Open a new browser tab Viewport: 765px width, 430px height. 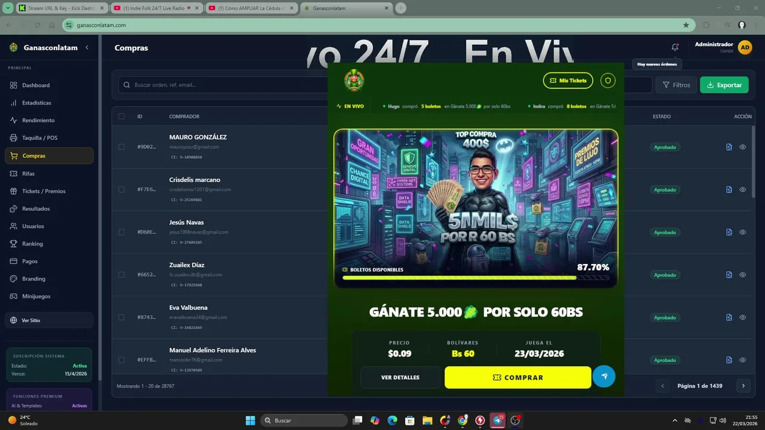pos(401,8)
